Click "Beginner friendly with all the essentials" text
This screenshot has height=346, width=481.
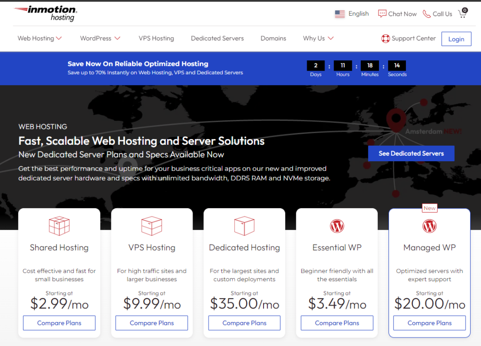[337, 275]
